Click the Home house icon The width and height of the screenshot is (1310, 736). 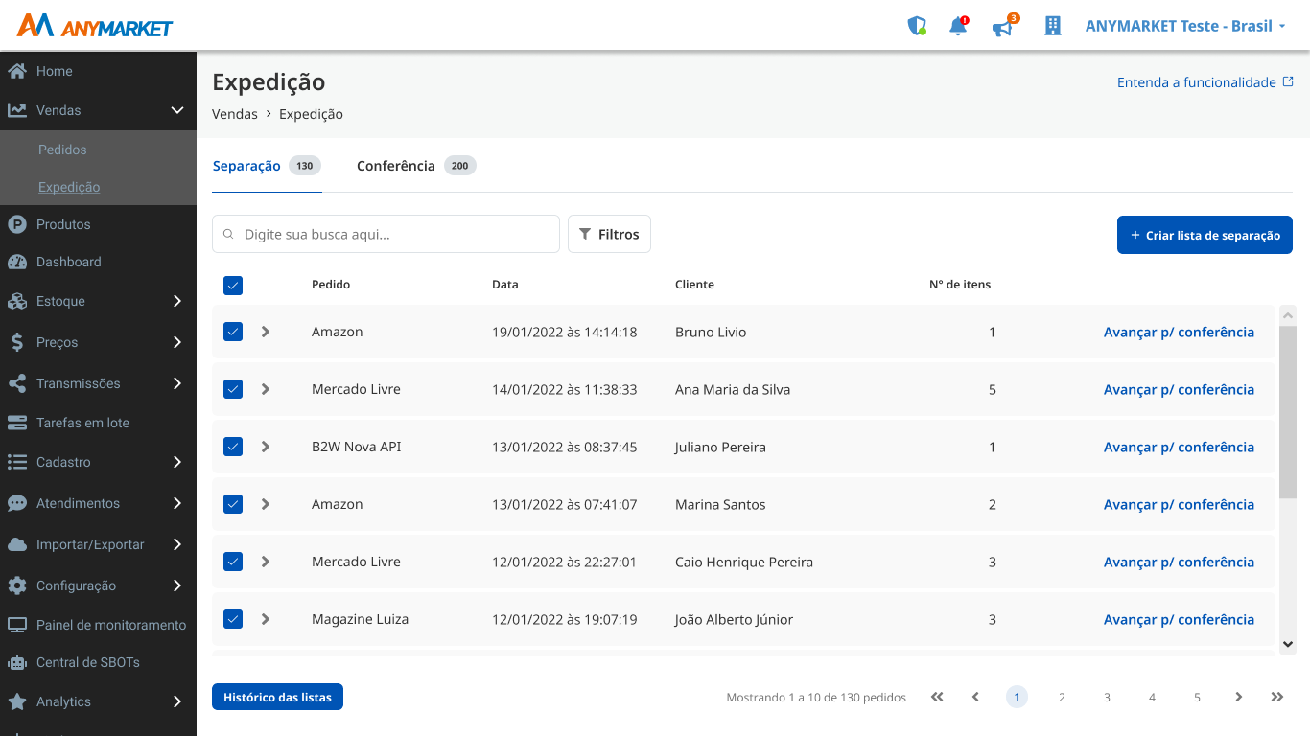(x=16, y=71)
